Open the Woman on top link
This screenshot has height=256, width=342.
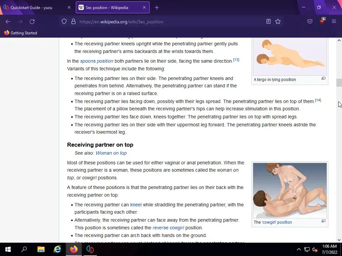pos(111,153)
